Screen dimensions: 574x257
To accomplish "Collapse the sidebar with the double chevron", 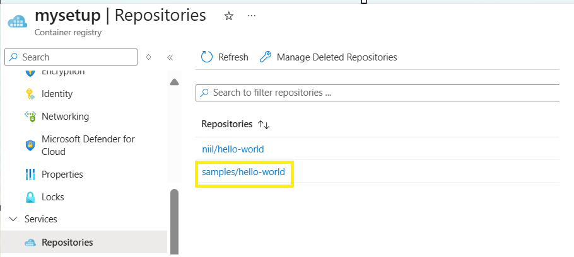I will [170, 57].
